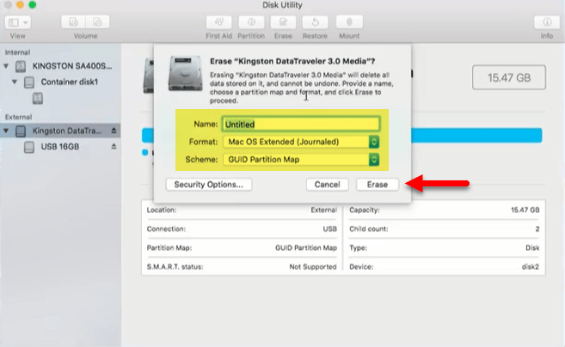Click the Restore toolbar icon
565x347 pixels.
click(315, 22)
